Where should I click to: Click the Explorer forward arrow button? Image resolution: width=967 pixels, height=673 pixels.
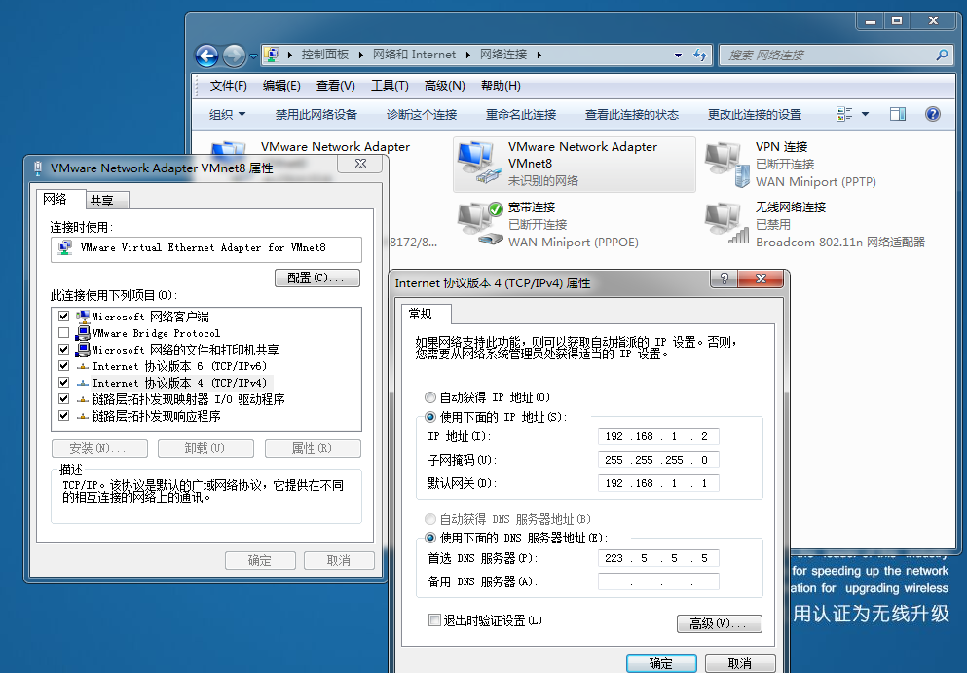tap(234, 56)
